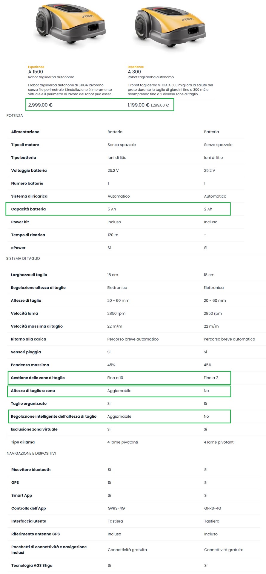Click the Capacità batteria row label
The height and width of the screenshot is (574, 266).
click(28, 209)
